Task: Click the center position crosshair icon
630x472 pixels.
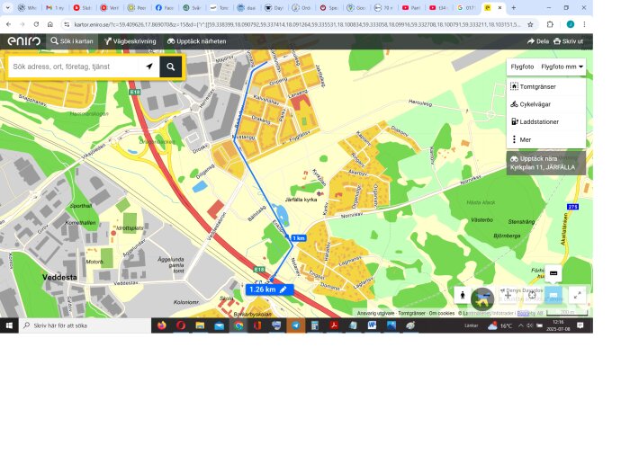Action: click(532, 296)
